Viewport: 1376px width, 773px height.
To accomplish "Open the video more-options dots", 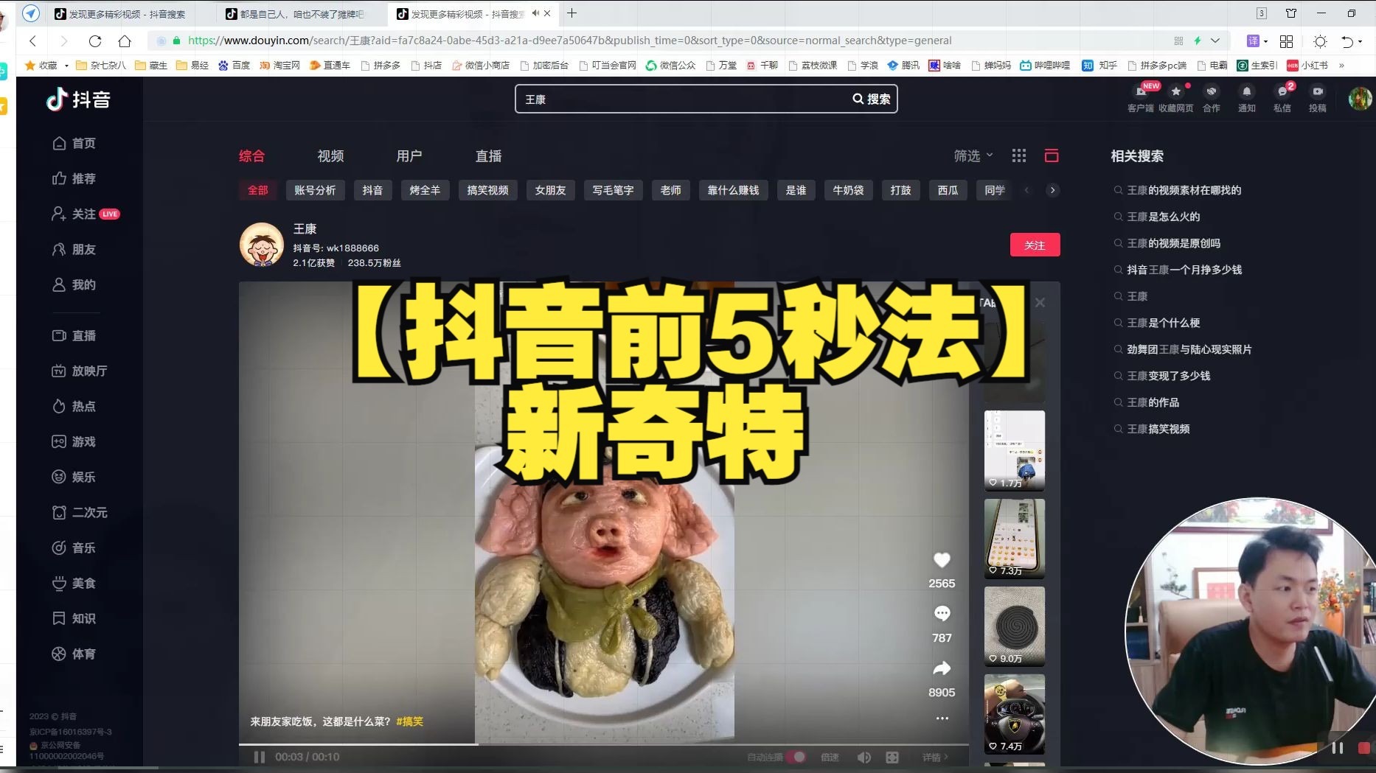I will [x=942, y=718].
